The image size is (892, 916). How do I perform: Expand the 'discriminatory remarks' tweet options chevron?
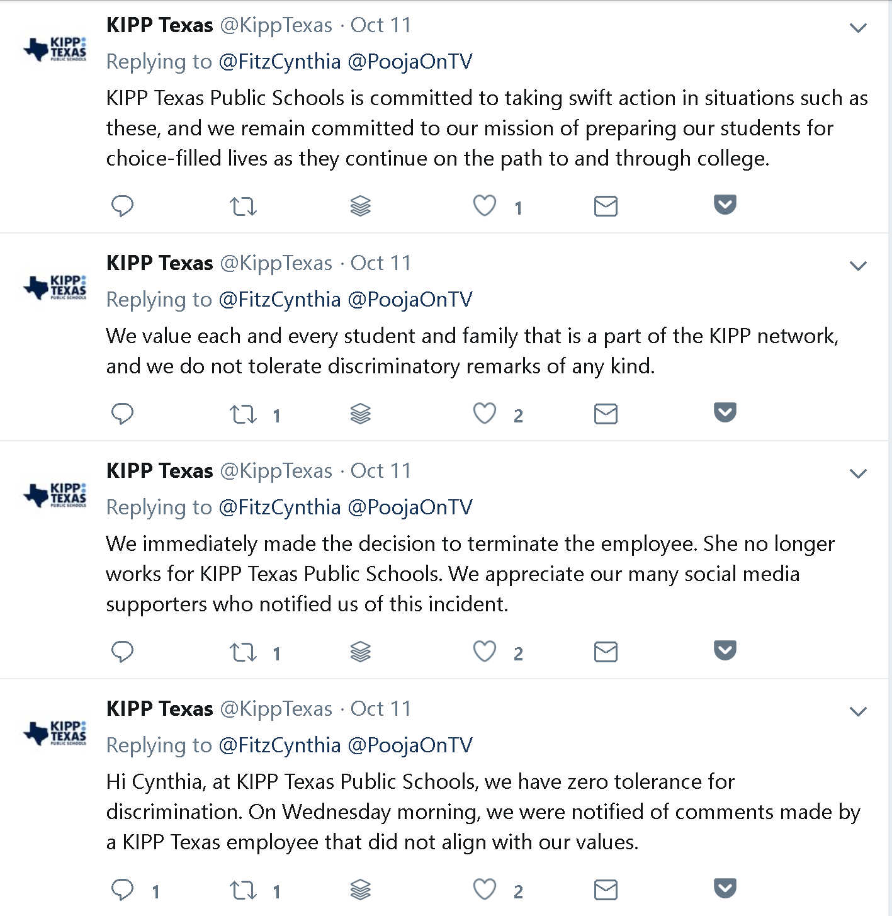858,266
